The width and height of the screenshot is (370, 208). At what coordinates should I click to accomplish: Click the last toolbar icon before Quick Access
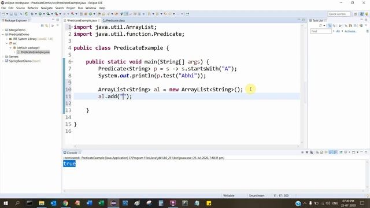pos(187,14)
